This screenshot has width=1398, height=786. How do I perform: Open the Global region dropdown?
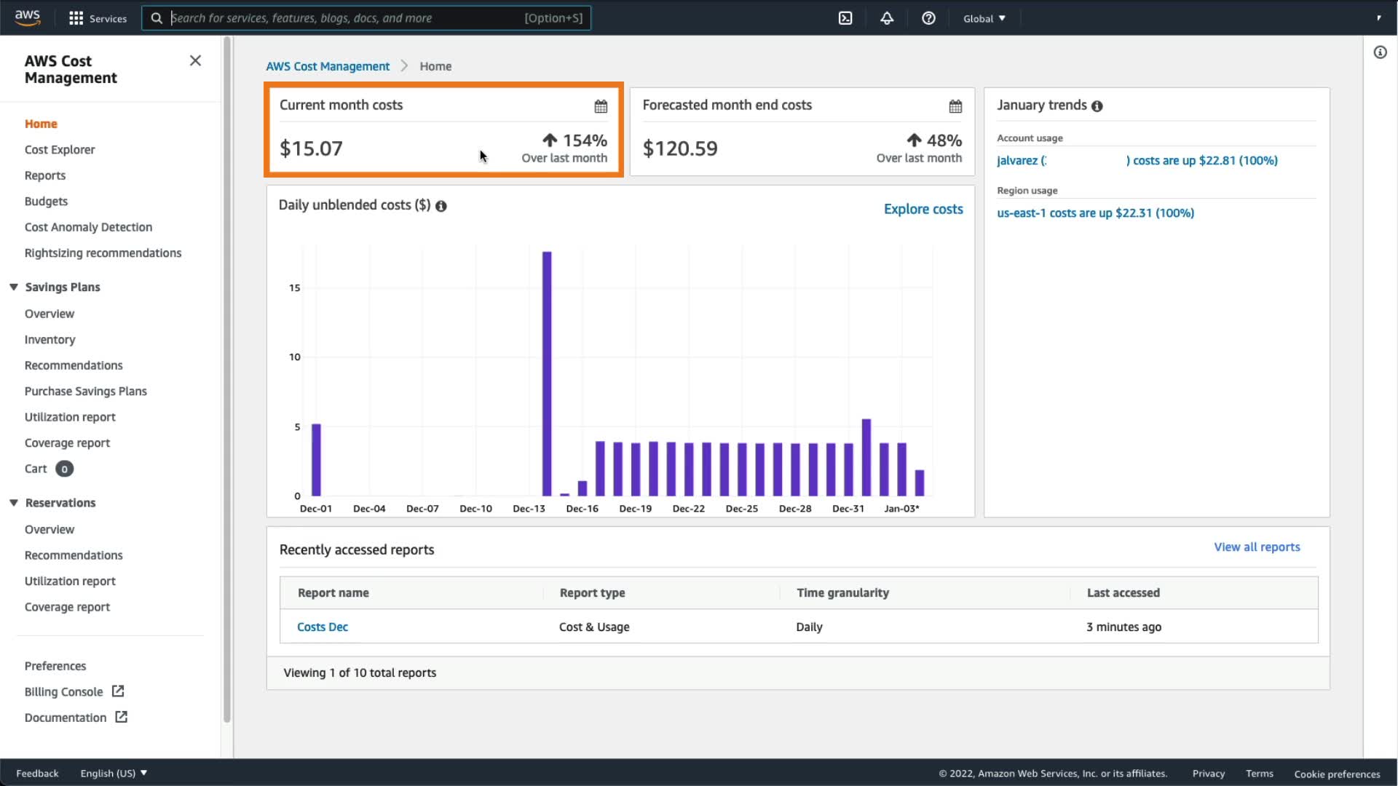[x=984, y=18]
